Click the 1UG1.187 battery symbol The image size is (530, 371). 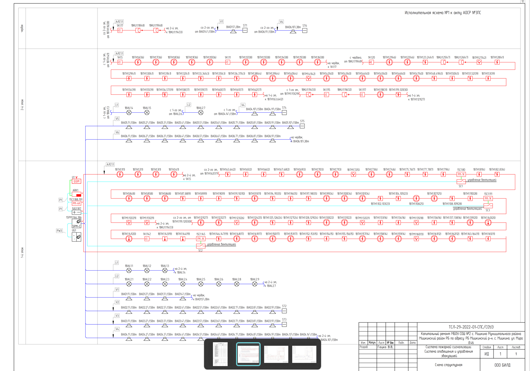pos(76,212)
